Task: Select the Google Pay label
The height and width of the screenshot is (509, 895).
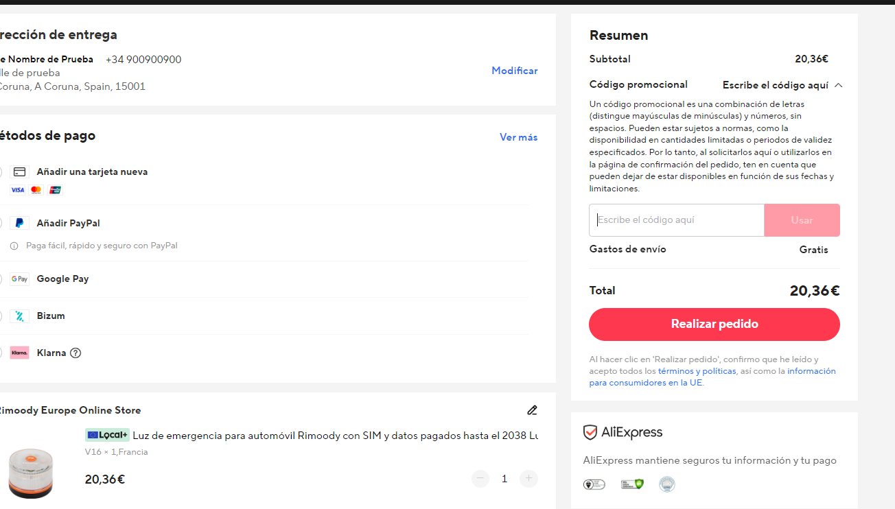Action: [x=63, y=279]
